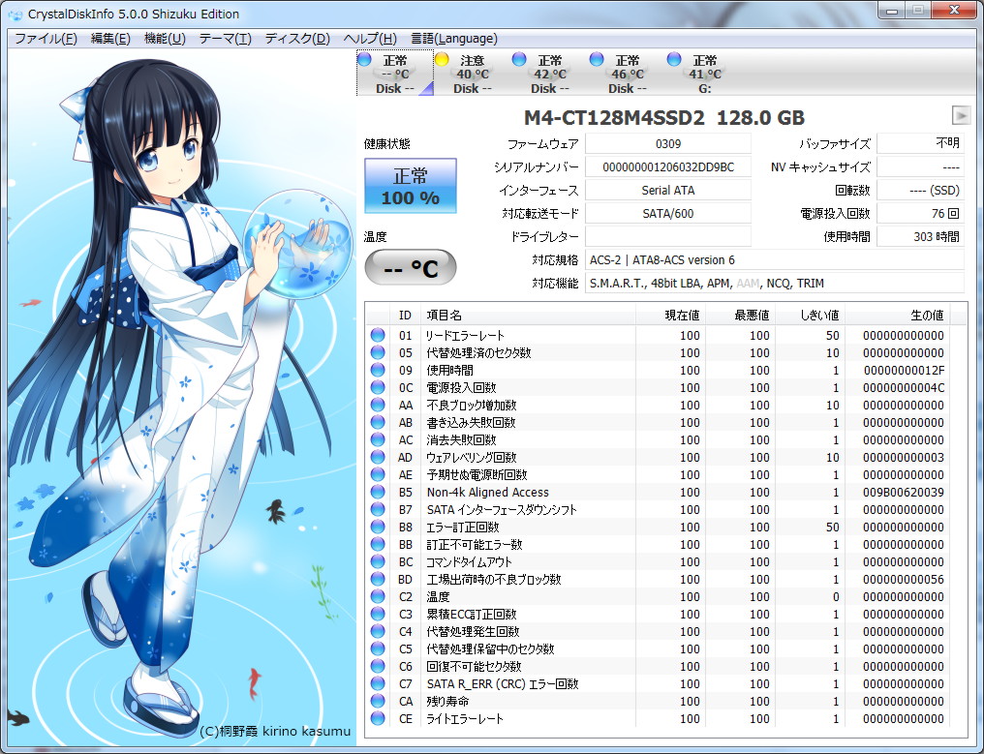Click the status orb for attribute C2 温度
This screenshot has width=984, height=754.
tap(378, 597)
